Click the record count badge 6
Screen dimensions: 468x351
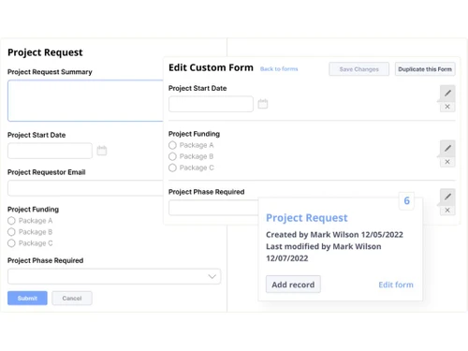[x=407, y=200]
